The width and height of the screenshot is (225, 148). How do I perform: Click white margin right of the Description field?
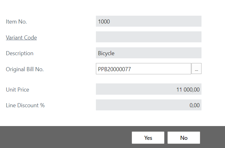[213, 53]
